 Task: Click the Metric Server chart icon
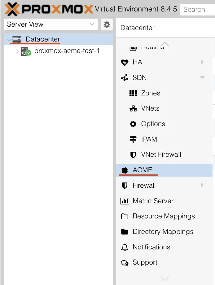(125, 201)
